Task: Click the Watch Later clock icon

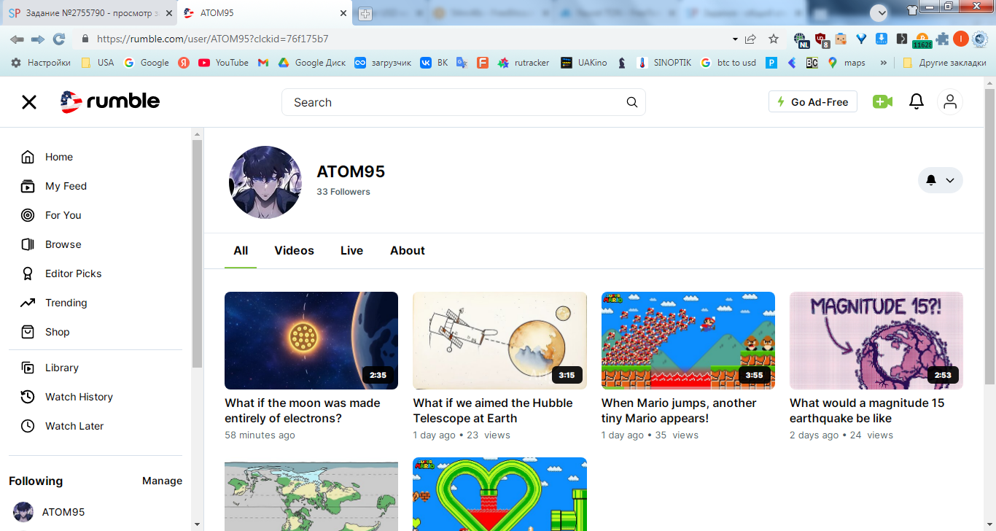Action: pyautogui.click(x=28, y=426)
